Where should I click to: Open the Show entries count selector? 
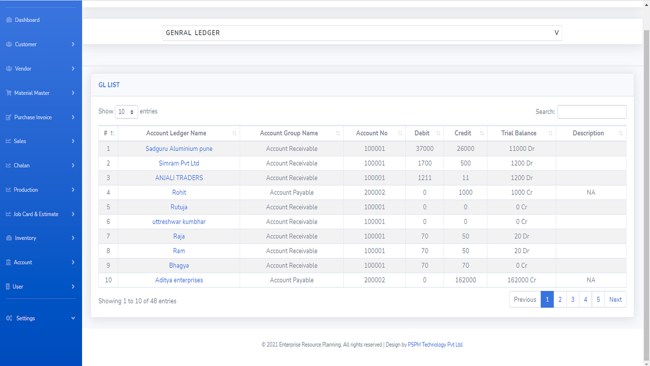tap(126, 112)
